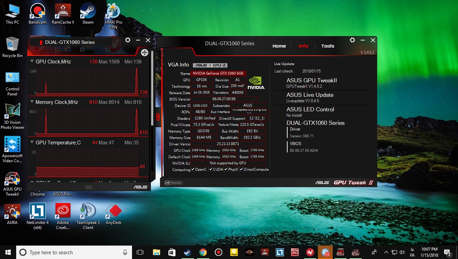Screen dimensions: 458x259
Task: Open the volume control in system tray
Action: pyautogui.click(x=402, y=252)
